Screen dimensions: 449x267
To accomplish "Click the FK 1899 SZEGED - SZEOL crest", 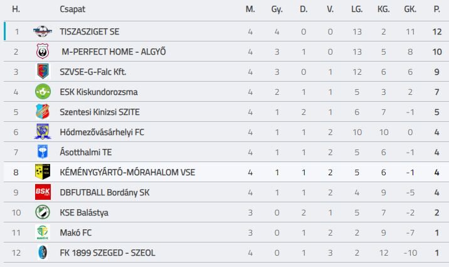I will pyautogui.click(x=43, y=253).
